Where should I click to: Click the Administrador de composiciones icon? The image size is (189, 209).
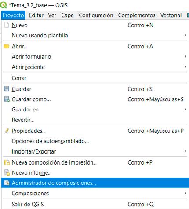(x=7, y=183)
